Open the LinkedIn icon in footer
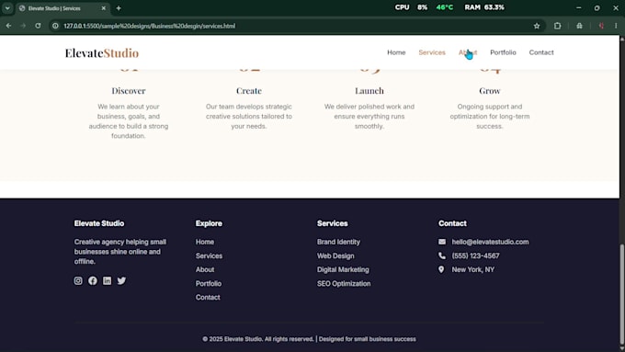 point(108,280)
